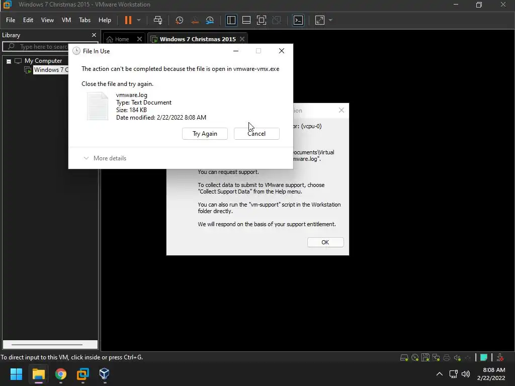The height and width of the screenshot is (386, 515).
Task: Close the Home tab
Action: pos(140,39)
